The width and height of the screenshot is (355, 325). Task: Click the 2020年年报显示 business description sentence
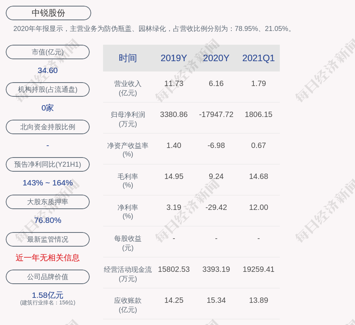click(x=153, y=29)
